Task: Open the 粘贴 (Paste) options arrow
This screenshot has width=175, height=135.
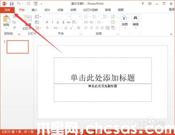Action: (7, 28)
